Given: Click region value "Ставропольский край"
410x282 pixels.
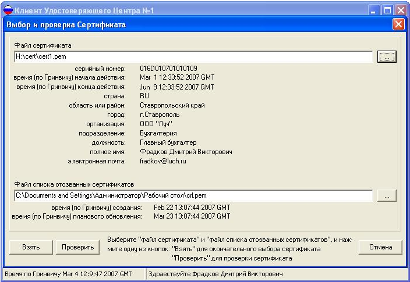Looking at the screenshot, I should point(172,105).
